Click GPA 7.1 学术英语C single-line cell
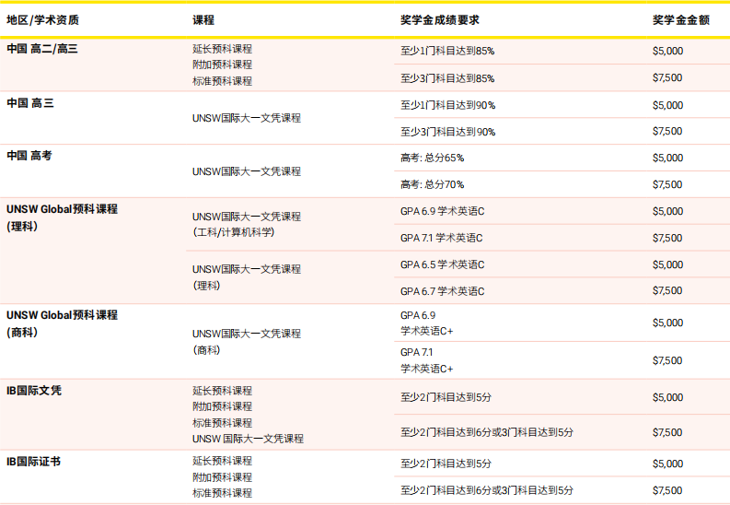The image size is (730, 505). point(441,238)
